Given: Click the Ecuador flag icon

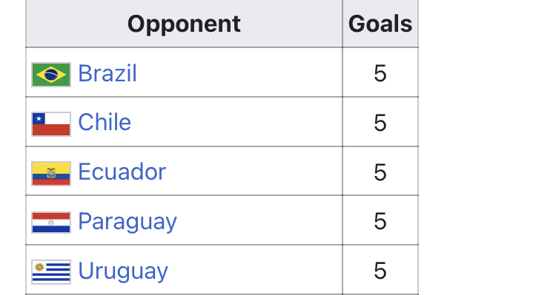Looking at the screenshot, I should (x=51, y=174).
